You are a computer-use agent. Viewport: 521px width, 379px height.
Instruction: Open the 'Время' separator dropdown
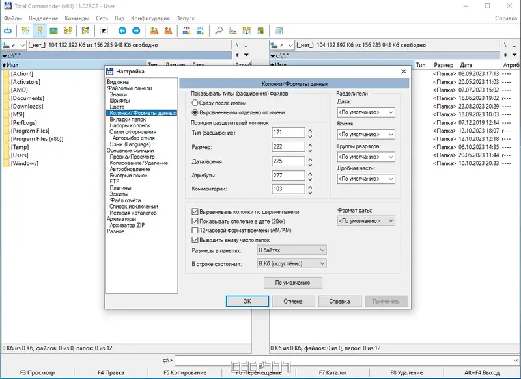(x=366, y=135)
